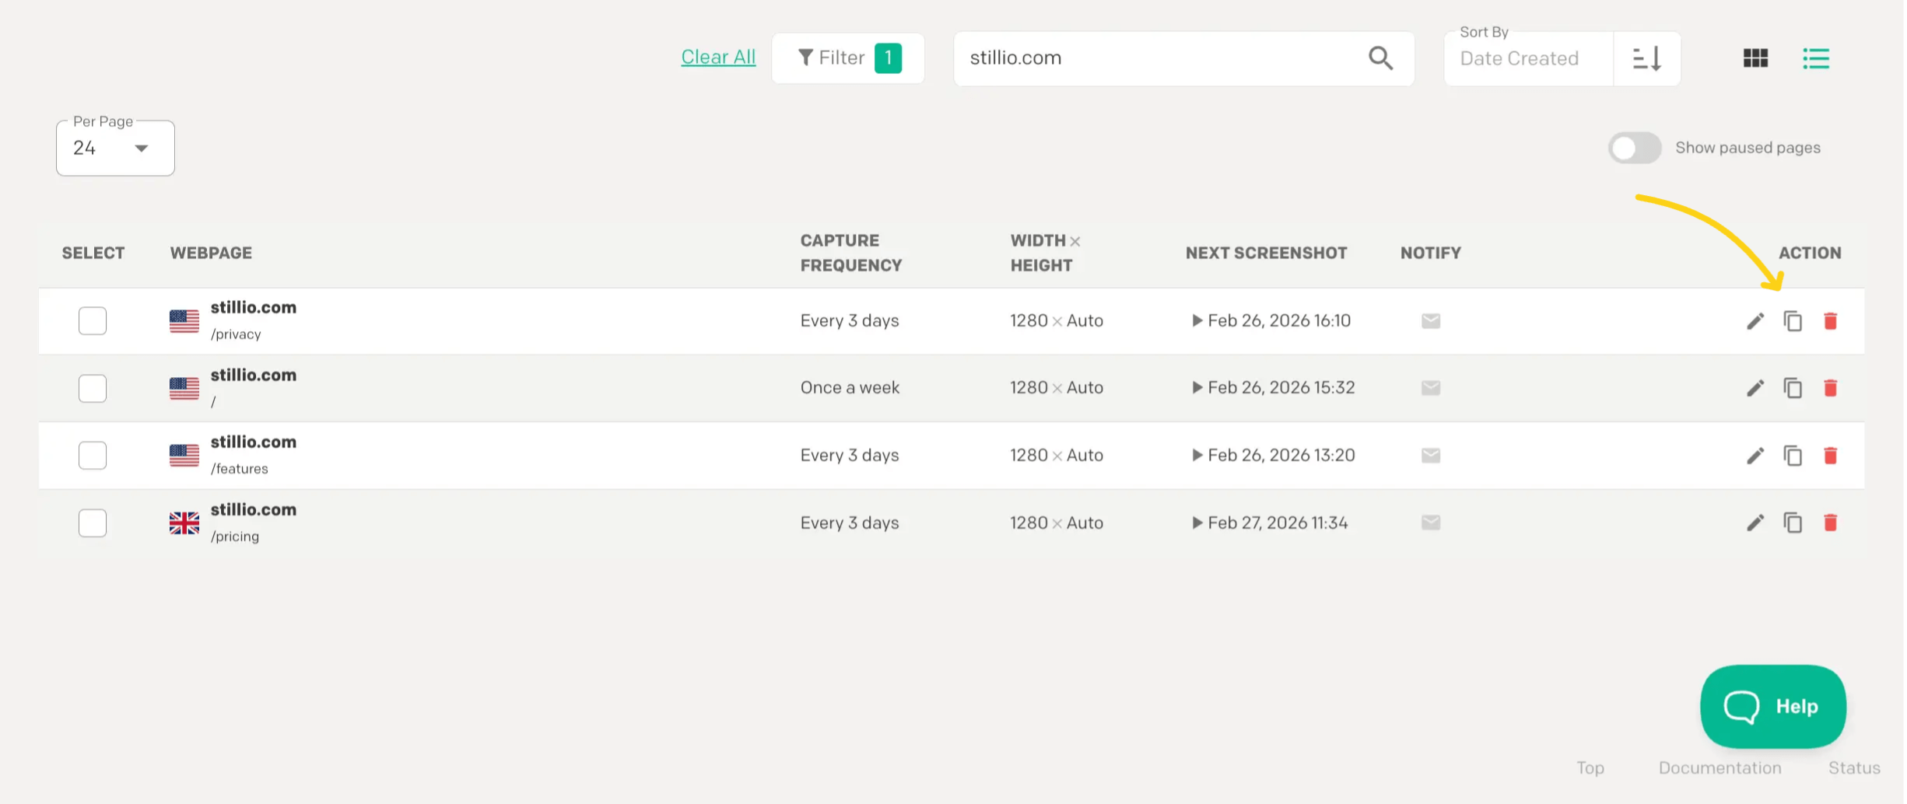Duplicate the stillio.com /pricing webpage
Image resolution: width=1907 pixels, height=804 pixels.
(1793, 522)
